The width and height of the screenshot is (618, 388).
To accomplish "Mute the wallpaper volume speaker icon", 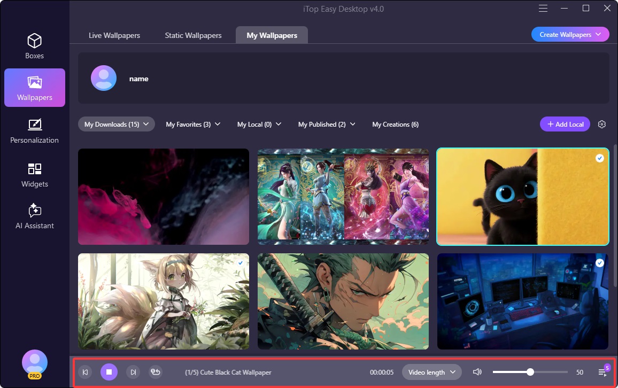I will pos(477,372).
